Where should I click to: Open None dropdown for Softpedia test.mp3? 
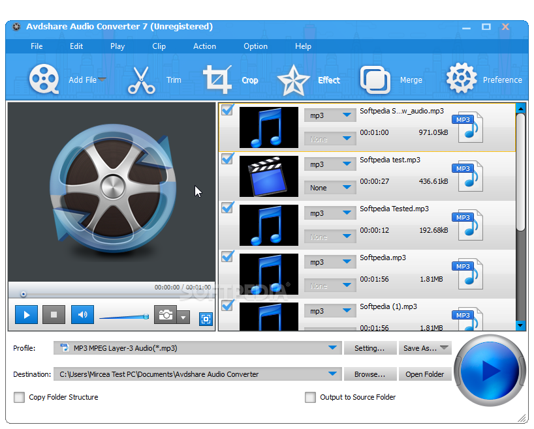[330, 188]
